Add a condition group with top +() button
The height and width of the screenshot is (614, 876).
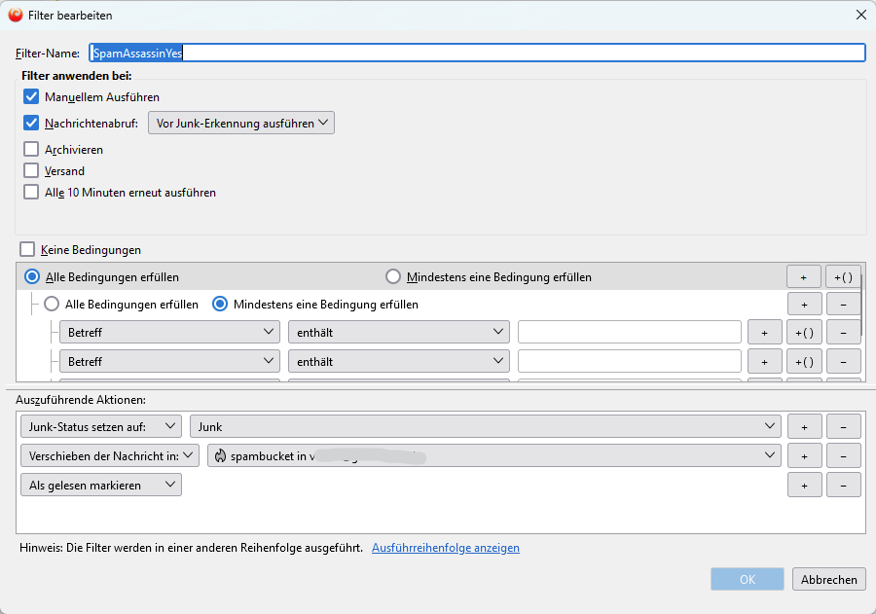843,277
